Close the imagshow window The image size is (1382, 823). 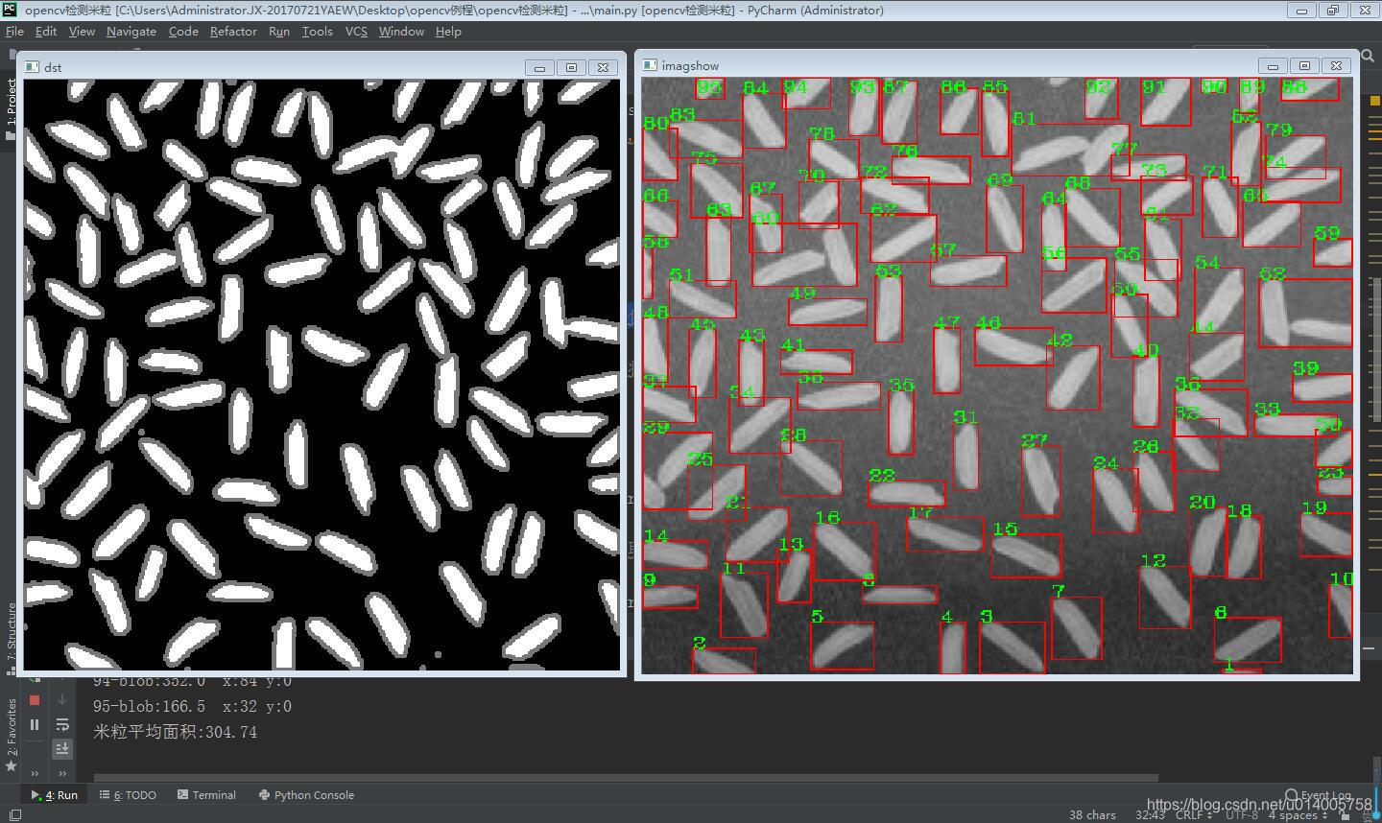point(1336,65)
